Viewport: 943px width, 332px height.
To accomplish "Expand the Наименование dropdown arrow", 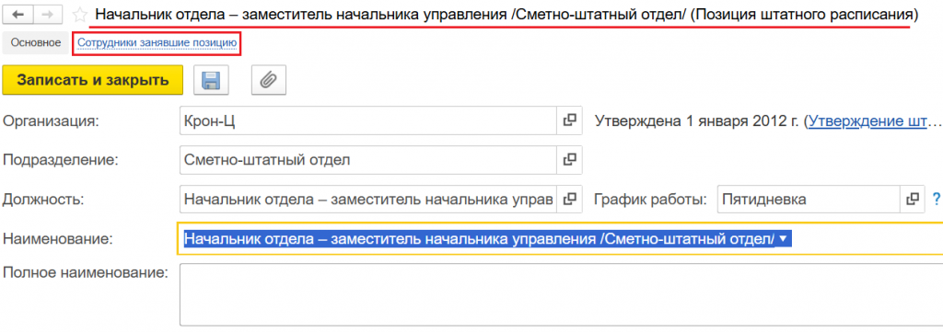I will [x=782, y=238].
